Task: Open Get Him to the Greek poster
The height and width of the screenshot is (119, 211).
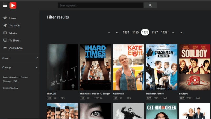Action: click(162, 111)
